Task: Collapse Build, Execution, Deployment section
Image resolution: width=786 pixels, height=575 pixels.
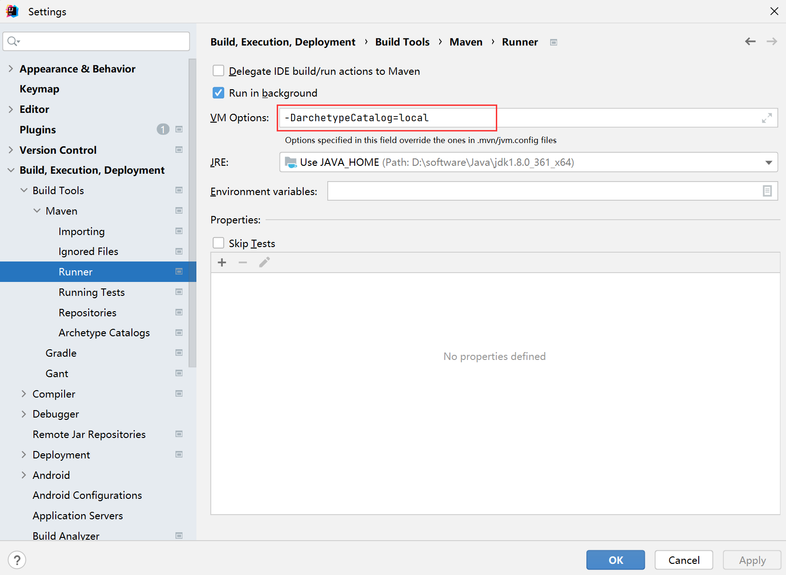Action: tap(11, 170)
